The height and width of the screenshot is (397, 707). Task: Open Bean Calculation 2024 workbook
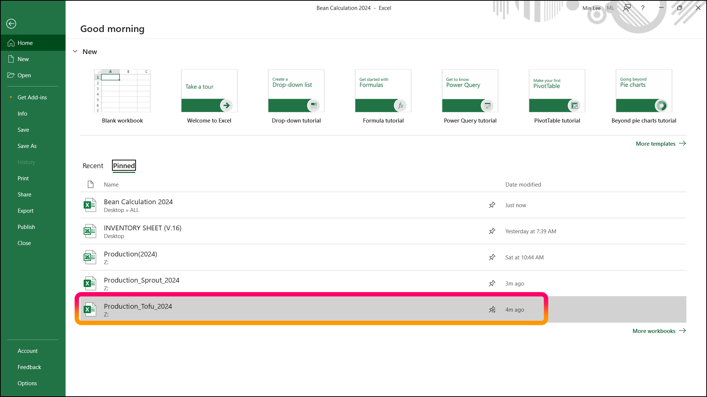click(383, 205)
